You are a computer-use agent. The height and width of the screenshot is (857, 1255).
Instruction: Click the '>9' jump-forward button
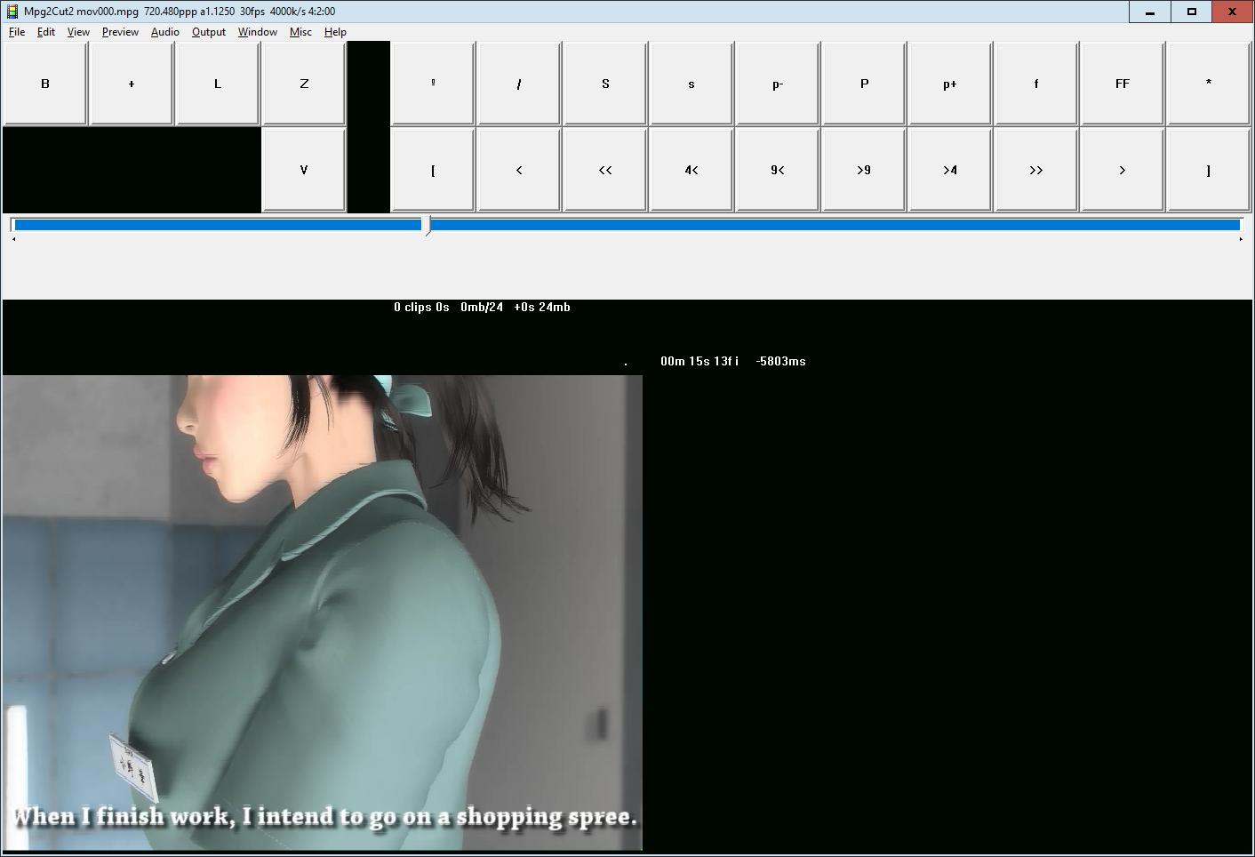click(x=864, y=170)
